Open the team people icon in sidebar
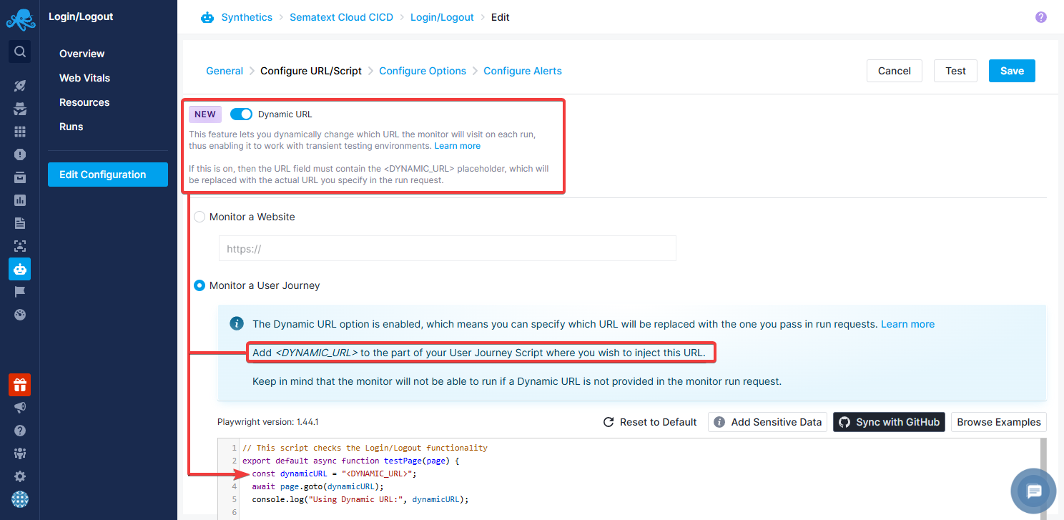1064x520 pixels. 20,453
